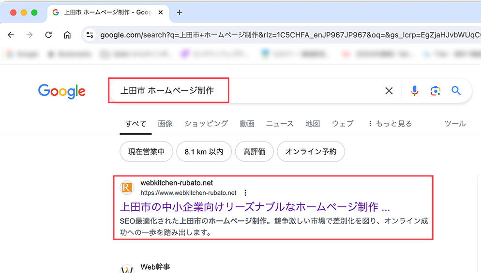Start voice search with microphone icon
This screenshot has width=481, height=273.
tap(414, 91)
